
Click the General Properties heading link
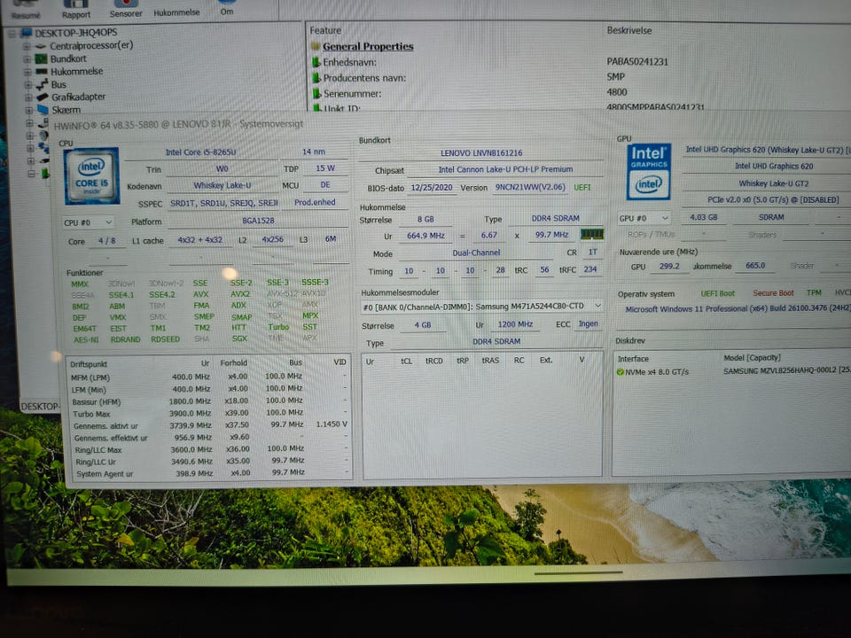coord(367,46)
